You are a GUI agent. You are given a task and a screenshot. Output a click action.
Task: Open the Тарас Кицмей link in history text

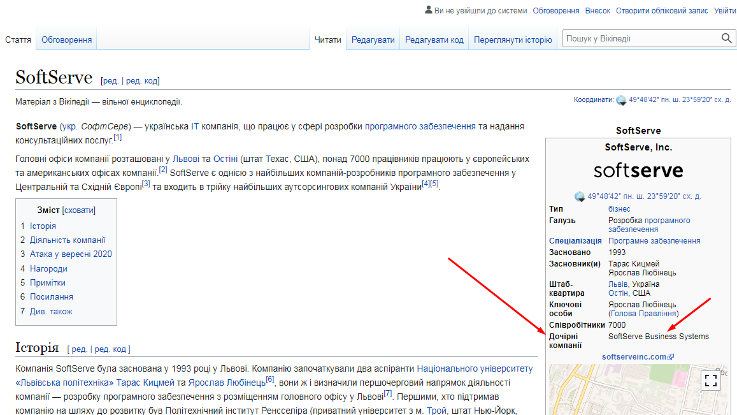tap(145, 383)
